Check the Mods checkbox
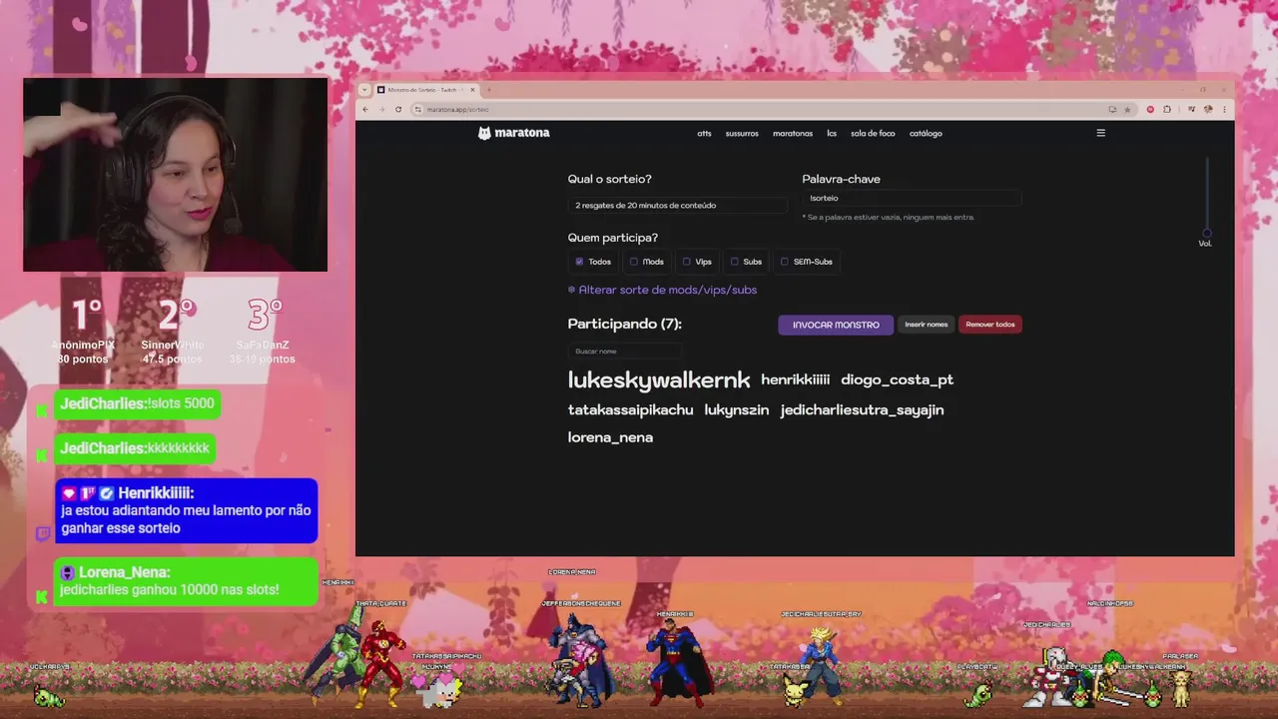Image resolution: width=1278 pixels, height=719 pixels. coord(633,262)
